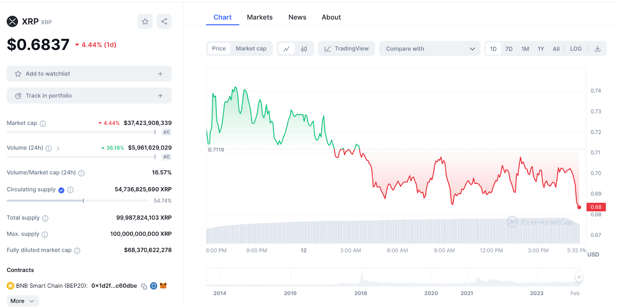
Task: Click the 0.7119 opening price label
Action: coord(216,150)
